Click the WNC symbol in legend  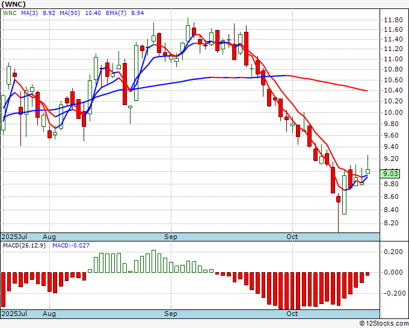10,13
